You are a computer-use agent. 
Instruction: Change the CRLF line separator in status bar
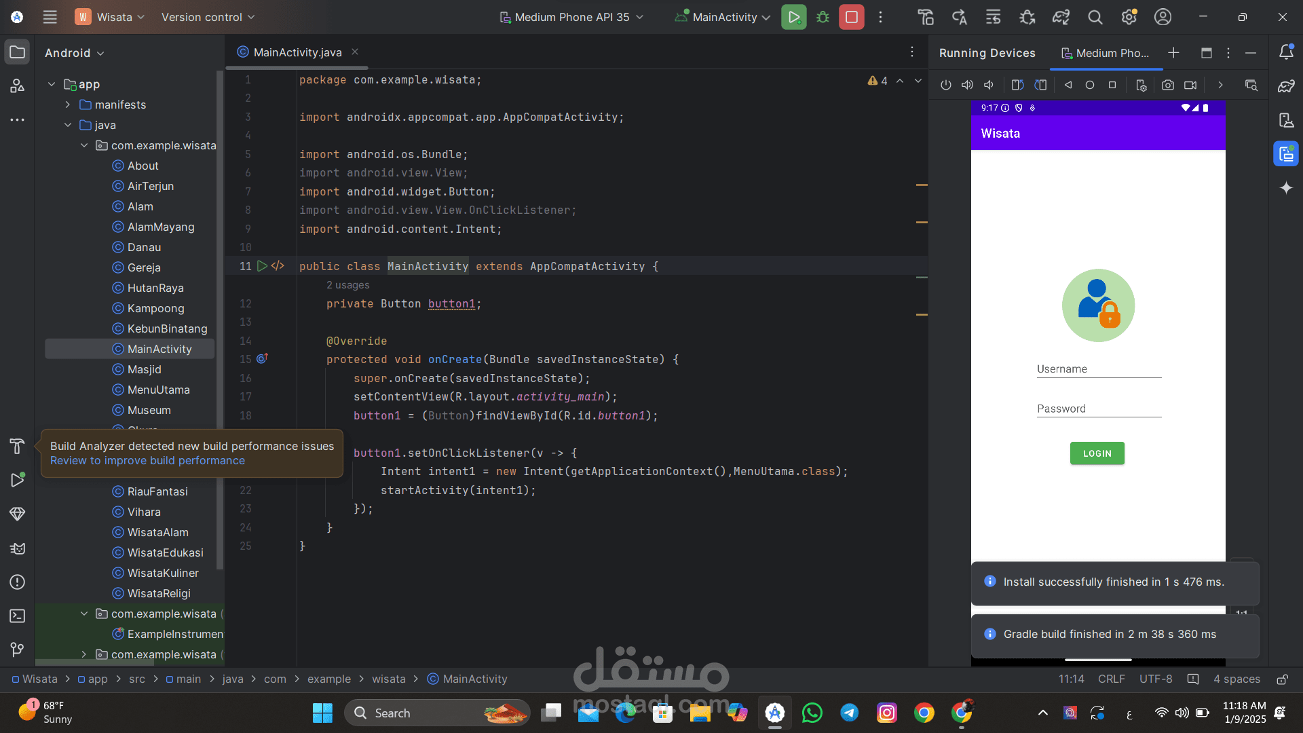coord(1112,679)
